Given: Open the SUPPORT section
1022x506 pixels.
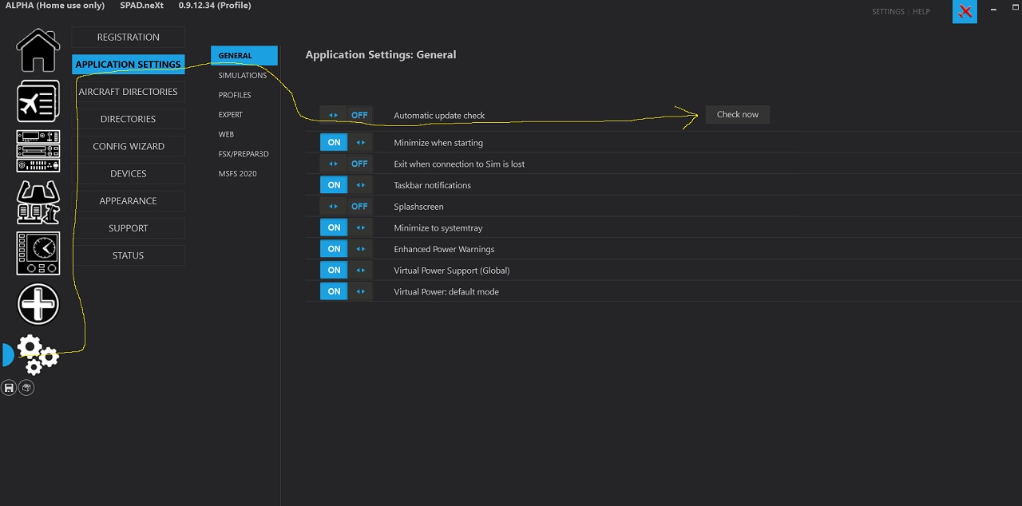Looking at the screenshot, I should click(x=128, y=228).
